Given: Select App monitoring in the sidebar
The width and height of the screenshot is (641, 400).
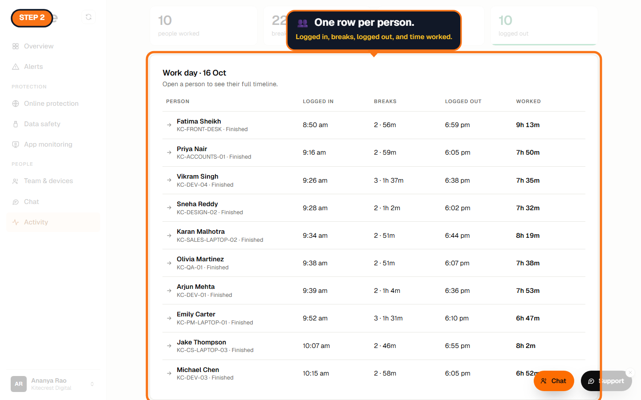Looking at the screenshot, I should coord(53,144).
